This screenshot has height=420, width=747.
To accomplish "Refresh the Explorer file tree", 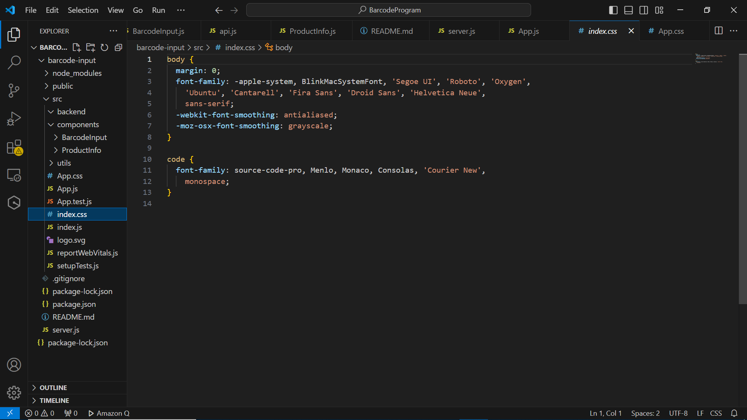I will [x=104, y=47].
